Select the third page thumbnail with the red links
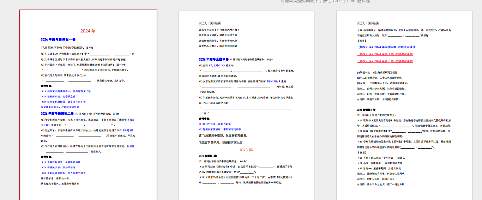 404,105
